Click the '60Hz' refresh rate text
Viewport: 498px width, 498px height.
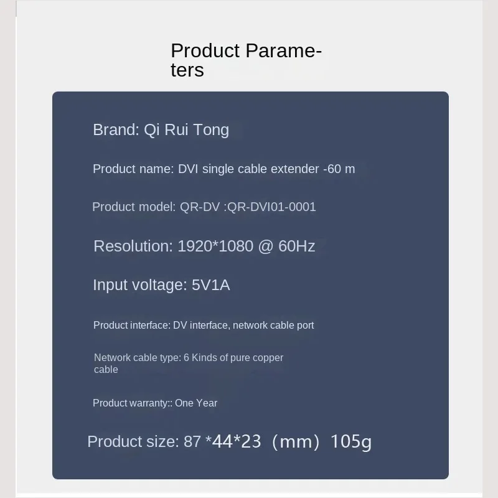coord(297,246)
